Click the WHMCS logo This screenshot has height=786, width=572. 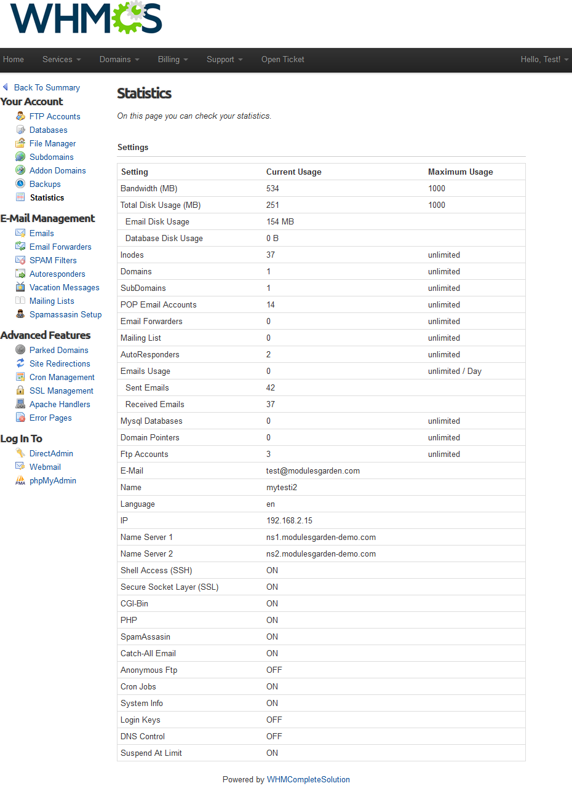(x=85, y=18)
